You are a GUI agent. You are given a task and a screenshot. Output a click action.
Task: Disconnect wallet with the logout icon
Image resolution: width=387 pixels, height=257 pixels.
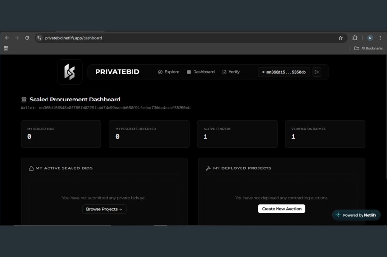[317, 72]
